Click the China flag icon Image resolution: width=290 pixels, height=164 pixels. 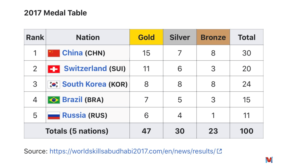coord(54,53)
